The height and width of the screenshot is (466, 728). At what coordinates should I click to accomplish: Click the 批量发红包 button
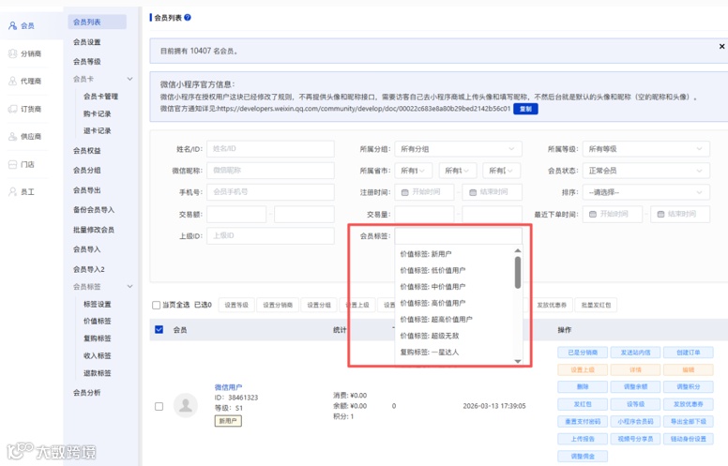[596, 305]
